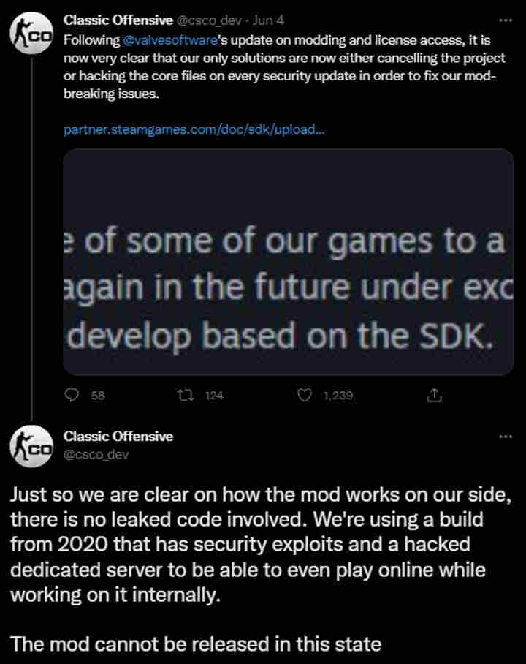Click the Classic Offensive name on the Jun 4 tweet
The height and width of the screenshot is (664, 526).
(118, 21)
